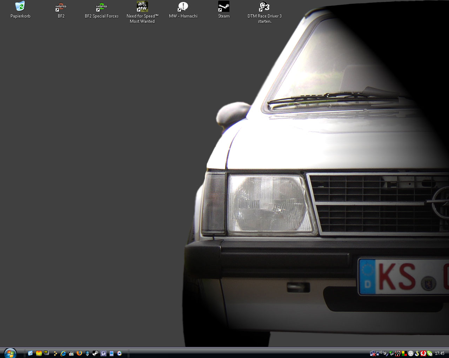Image resolution: width=449 pixels, height=358 pixels.
Task: Click the Steam icon in quick launch
Action: (95, 353)
